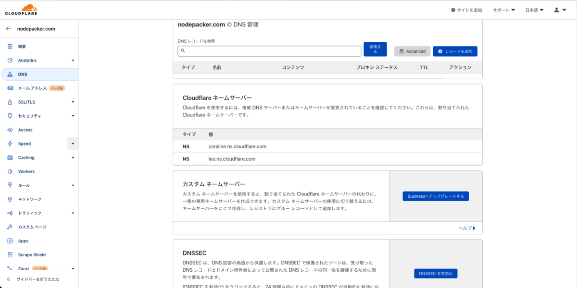The image size is (577, 288).
Task: Open the ネットワーク section
Action: click(30, 199)
